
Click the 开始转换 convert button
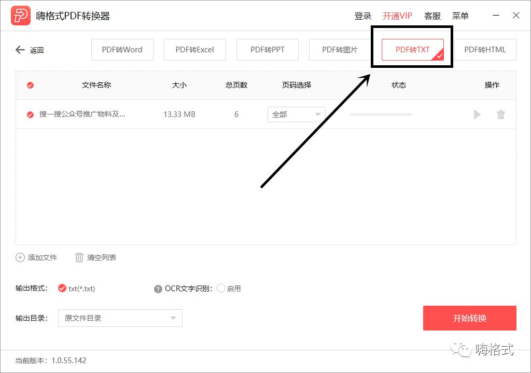coord(469,318)
